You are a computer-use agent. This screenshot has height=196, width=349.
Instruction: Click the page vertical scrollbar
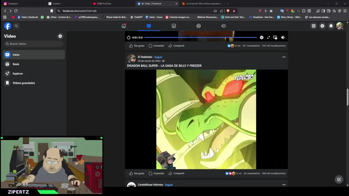[347, 97]
